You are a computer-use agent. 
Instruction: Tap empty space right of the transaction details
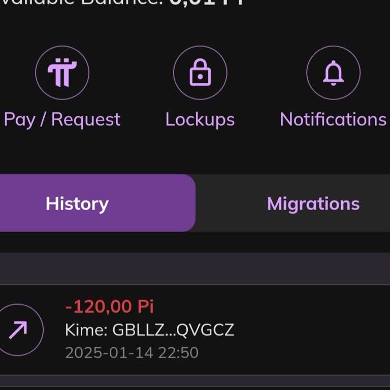coord(315,330)
